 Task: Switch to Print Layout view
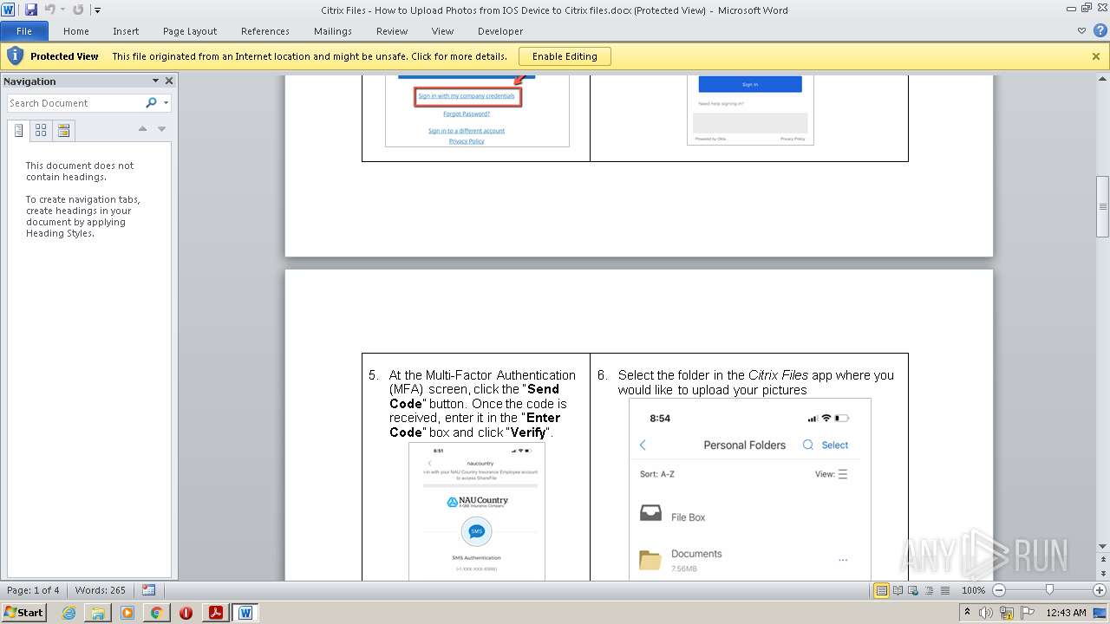[882, 590]
